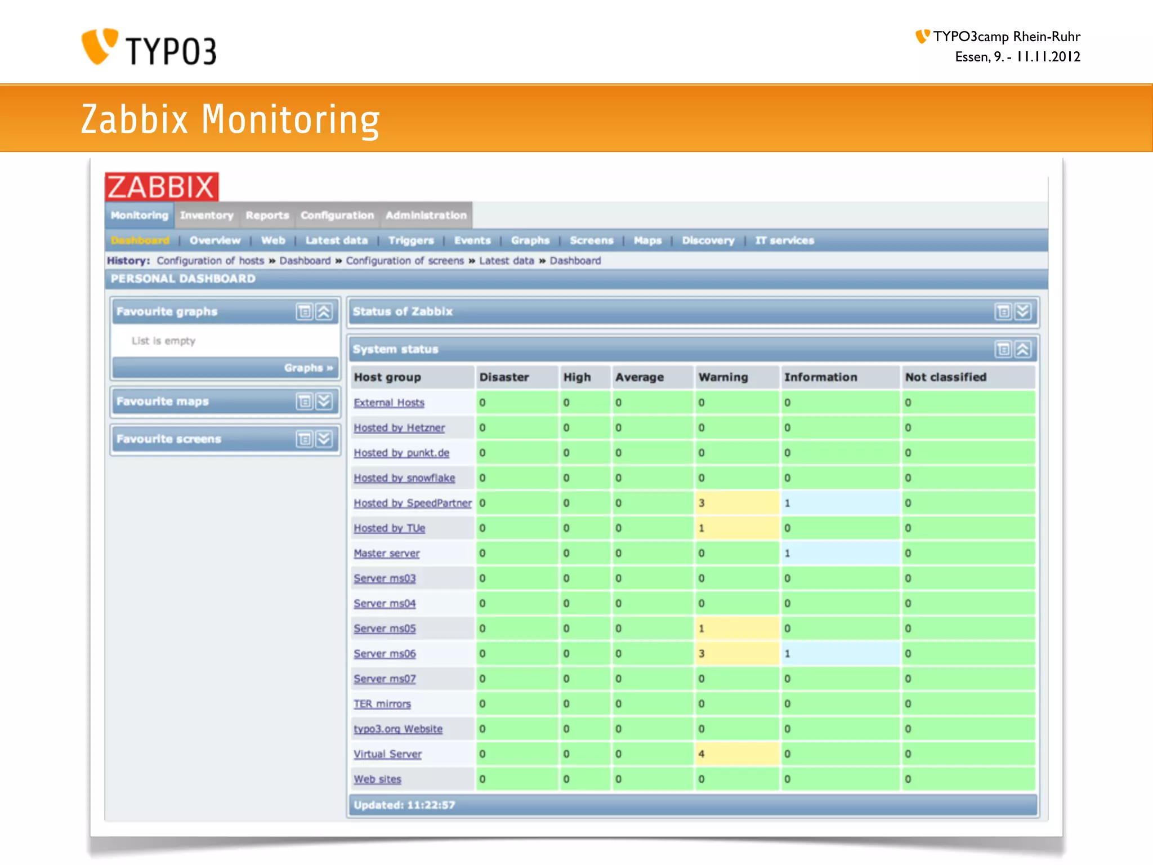
Task: Open Favourite maps menu icon
Action: point(304,402)
